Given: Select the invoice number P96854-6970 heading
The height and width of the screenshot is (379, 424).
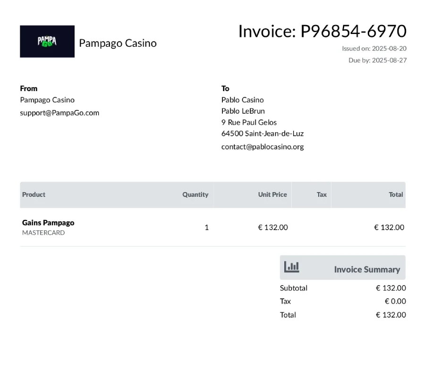Looking at the screenshot, I should (x=322, y=31).
